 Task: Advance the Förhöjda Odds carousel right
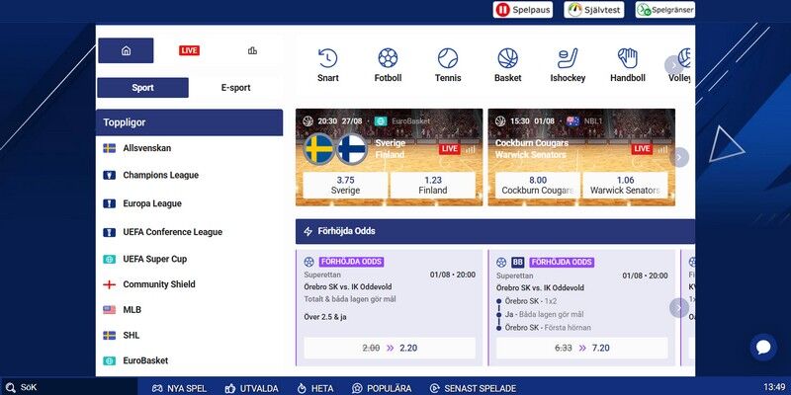pyautogui.click(x=679, y=307)
